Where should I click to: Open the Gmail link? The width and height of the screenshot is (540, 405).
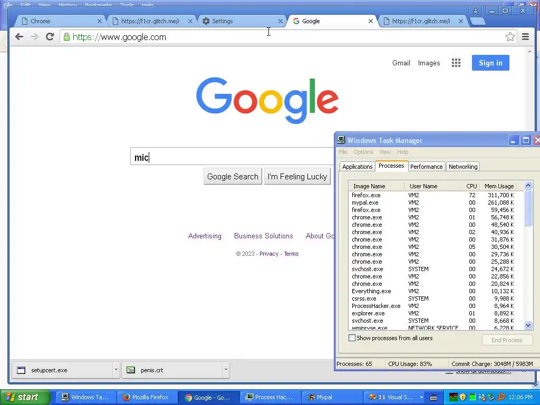tap(401, 63)
